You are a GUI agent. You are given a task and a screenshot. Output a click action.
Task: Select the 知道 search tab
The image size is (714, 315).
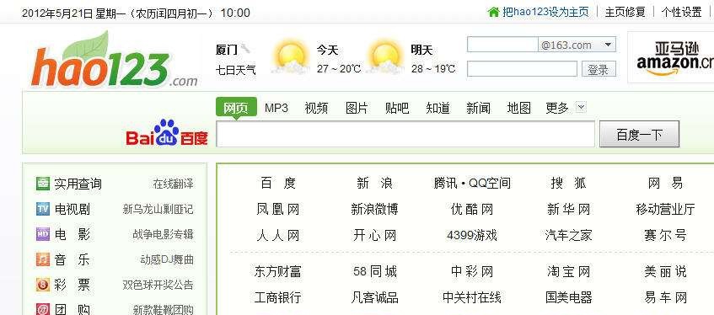(x=438, y=108)
